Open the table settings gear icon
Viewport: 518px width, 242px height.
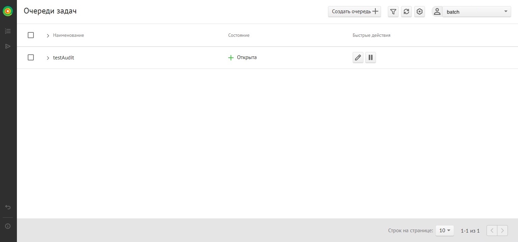pos(420,12)
